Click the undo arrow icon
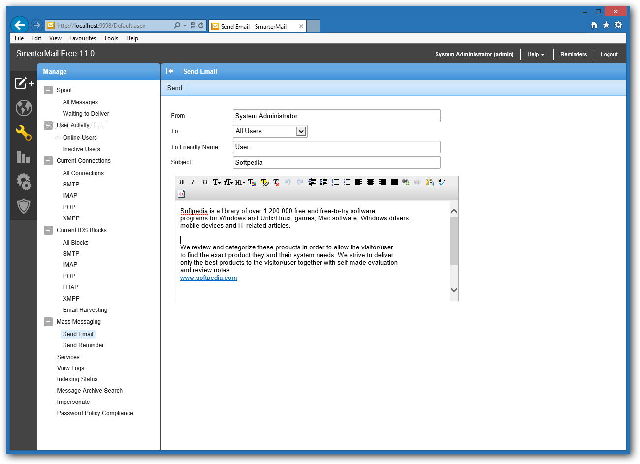The width and height of the screenshot is (640, 464). (288, 182)
